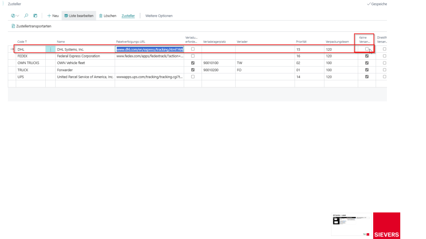
Task: Open the Zusteller menu tab
Action: pos(128,16)
